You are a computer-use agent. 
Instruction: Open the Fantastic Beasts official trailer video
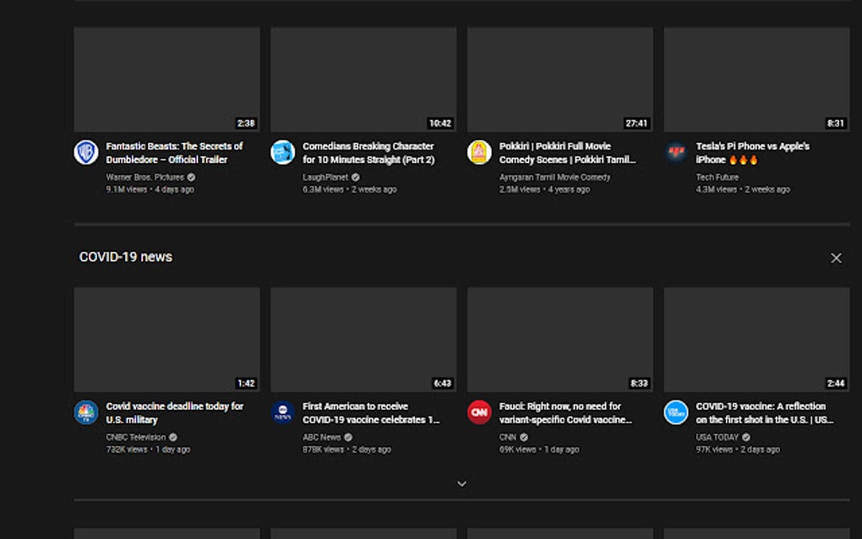173,152
